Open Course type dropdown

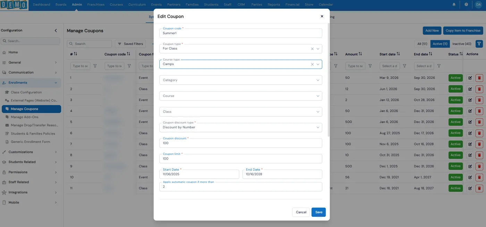318,64
